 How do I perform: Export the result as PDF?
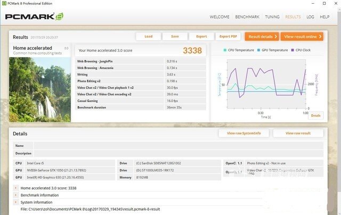point(229,36)
